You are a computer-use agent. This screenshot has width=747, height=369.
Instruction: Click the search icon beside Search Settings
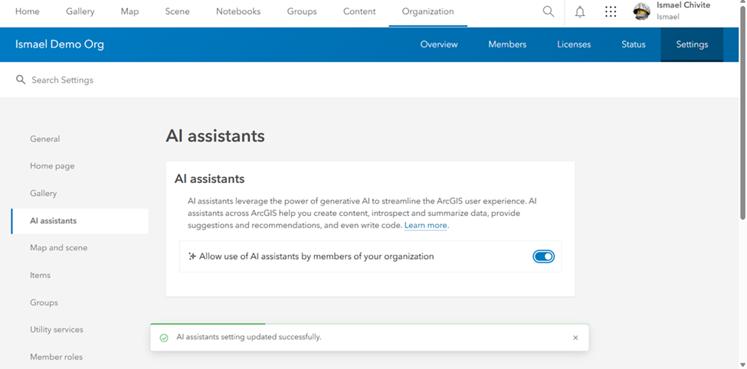pyautogui.click(x=20, y=80)
